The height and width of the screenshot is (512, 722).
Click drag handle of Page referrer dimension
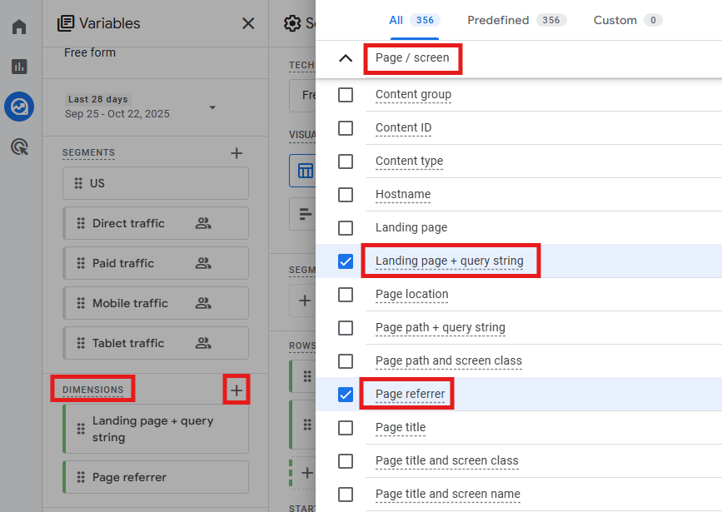pos(81,477)
